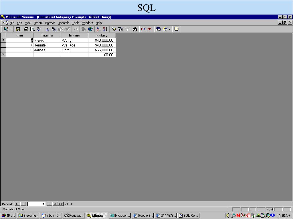The width and height of the screenshot is (293, 219).
Task: Open the File menu
Action: pos(12,23)
